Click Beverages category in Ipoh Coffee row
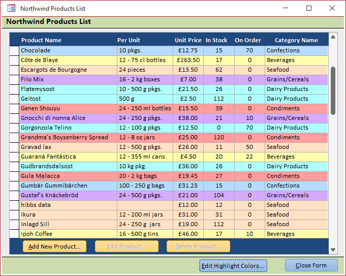The height and width of the screenshot is (276, 346). pos(297,234)
